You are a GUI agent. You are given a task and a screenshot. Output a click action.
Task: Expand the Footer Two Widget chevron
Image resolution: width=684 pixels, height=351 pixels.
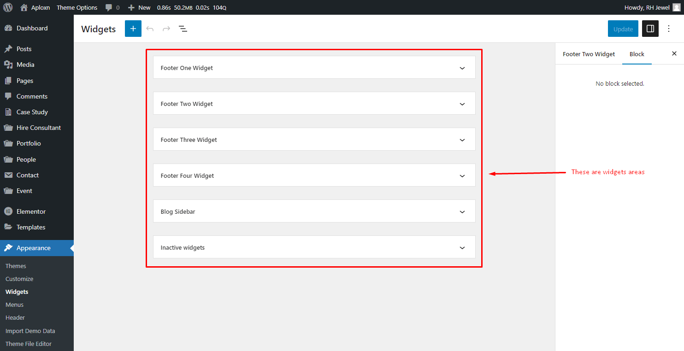(462, 104)
